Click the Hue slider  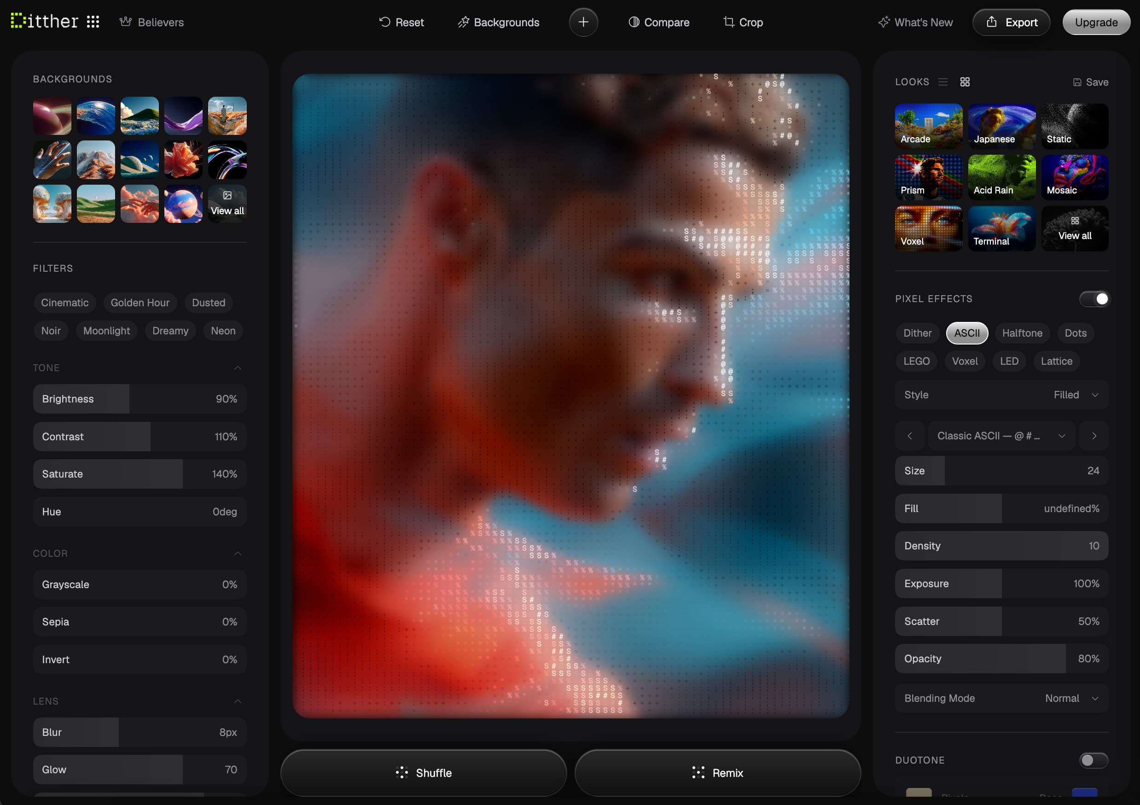click(140, 512)
